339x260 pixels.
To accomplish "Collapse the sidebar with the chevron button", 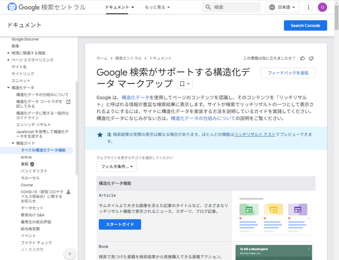I will tap(70, 254).
